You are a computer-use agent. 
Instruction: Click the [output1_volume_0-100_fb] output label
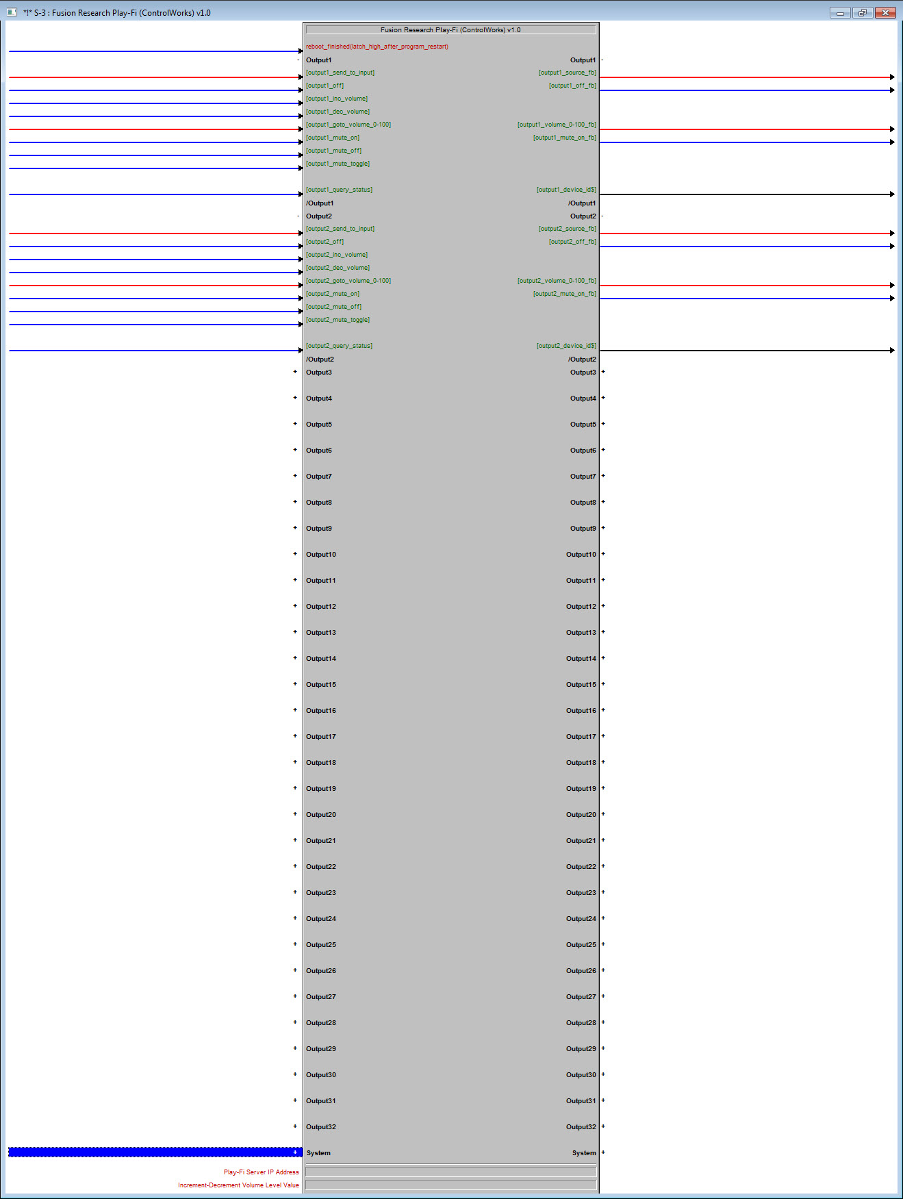click(557, 125)
